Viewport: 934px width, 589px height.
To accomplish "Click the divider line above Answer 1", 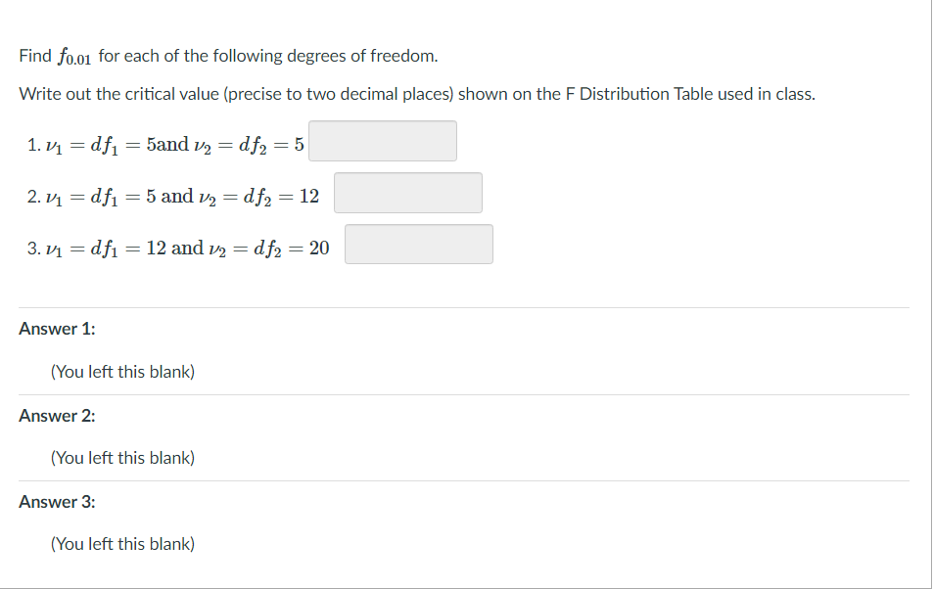I will click(464, 304).
